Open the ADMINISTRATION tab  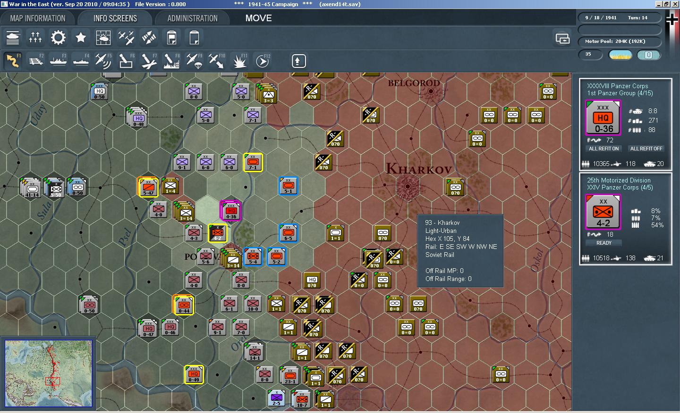point(193,18)
